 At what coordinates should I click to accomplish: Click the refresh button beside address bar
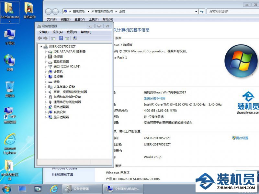[202, 12]
